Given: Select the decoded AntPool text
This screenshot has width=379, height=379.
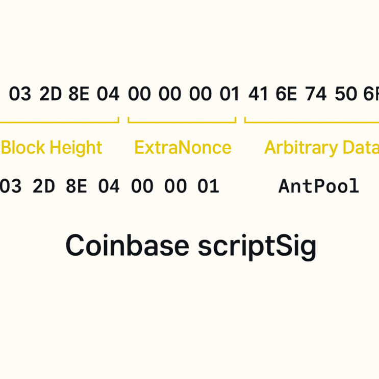Looking at the screenshot, I should coord(319,186).
